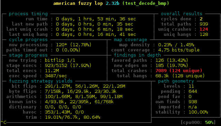Click the target name (test_decode_bmp)
Screen dimensions: 221x126
click(x=146, y=3)
